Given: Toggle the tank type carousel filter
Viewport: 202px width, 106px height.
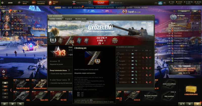Looking at the screenshot, I should click(5, 83).
